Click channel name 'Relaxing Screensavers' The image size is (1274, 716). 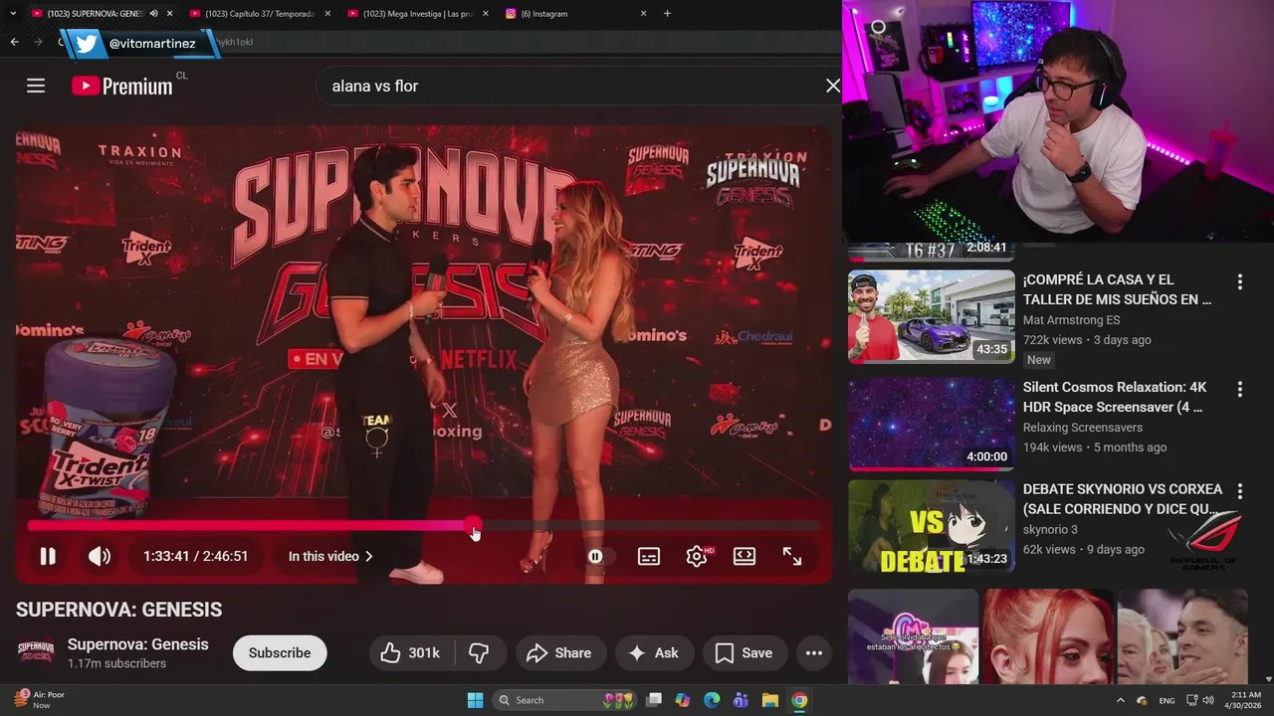[x=1083, y=428]
